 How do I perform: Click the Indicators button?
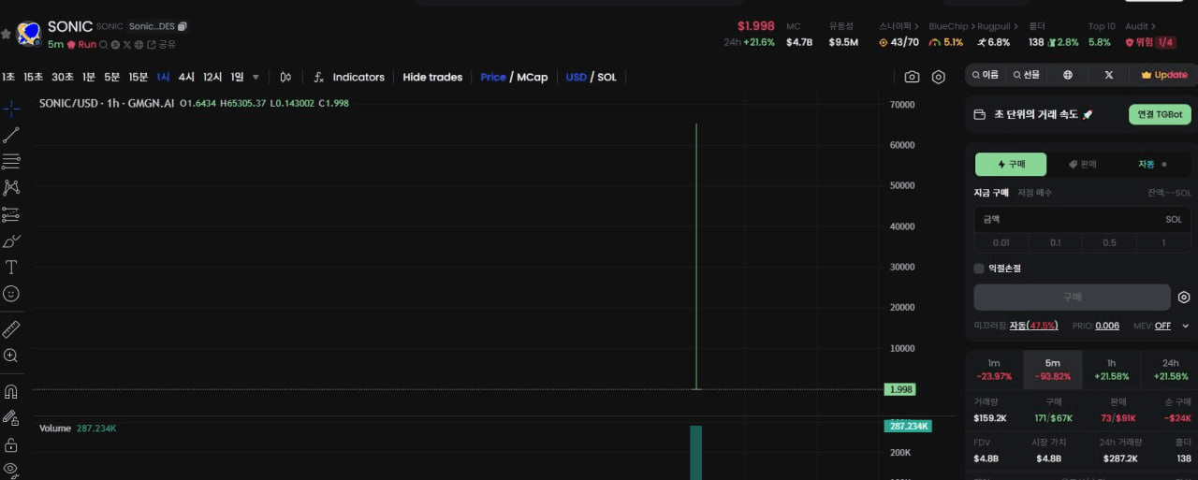[x=358, y=77]
